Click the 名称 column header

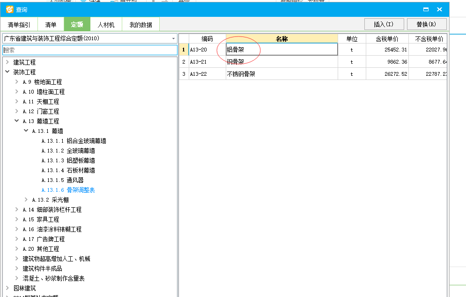pos(282,39)
